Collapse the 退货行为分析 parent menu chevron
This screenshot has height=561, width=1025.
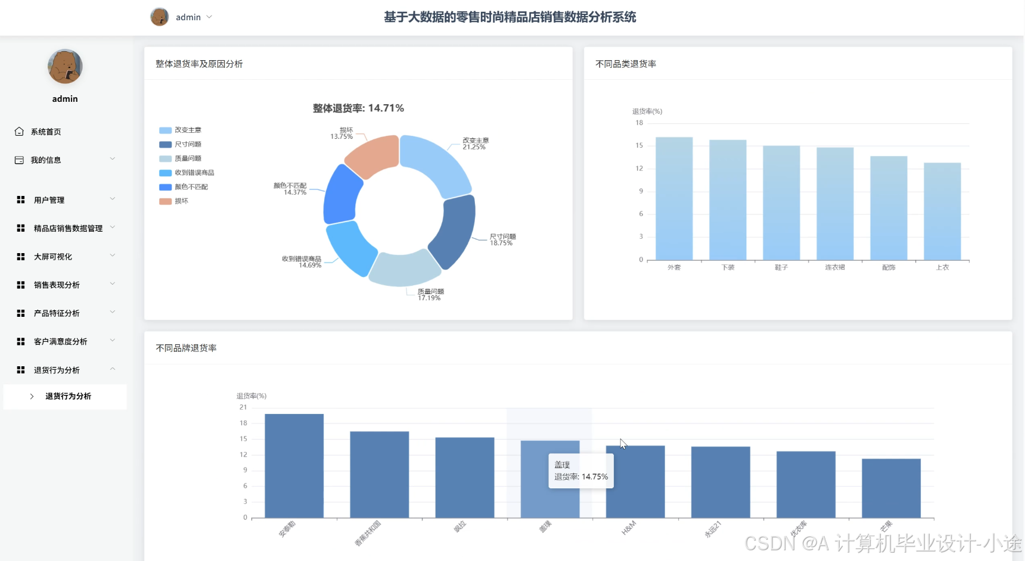(113, 369)
